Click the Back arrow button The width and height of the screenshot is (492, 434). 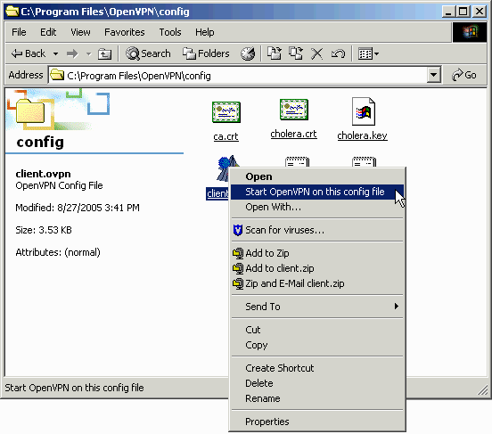[x=29, y=54]
